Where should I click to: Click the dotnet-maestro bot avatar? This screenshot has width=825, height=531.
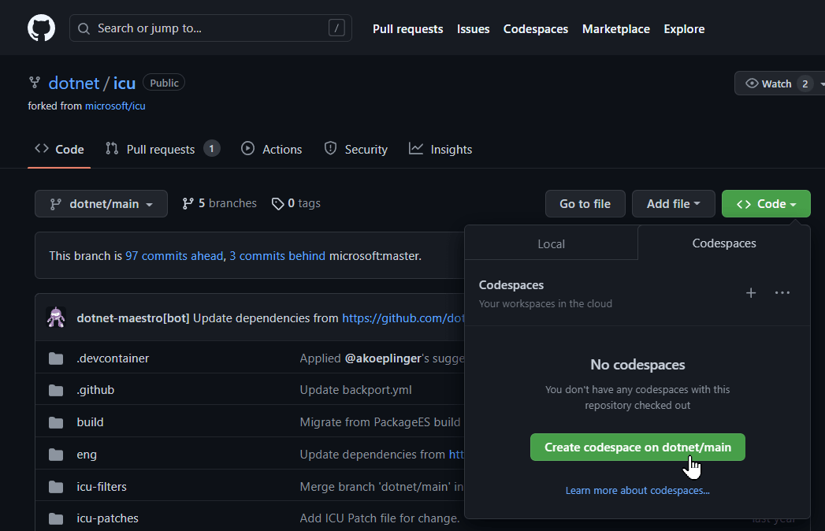point(56,318)
